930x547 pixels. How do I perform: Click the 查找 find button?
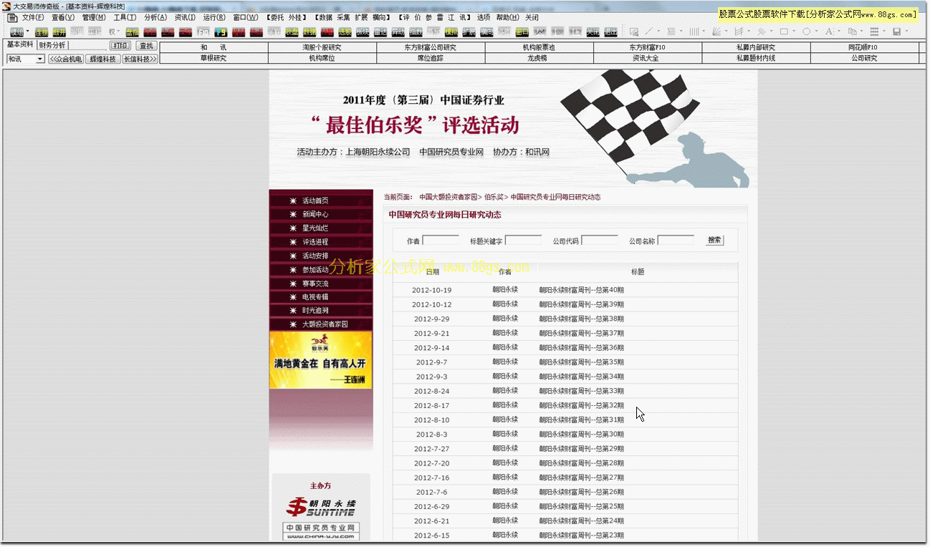146,46
